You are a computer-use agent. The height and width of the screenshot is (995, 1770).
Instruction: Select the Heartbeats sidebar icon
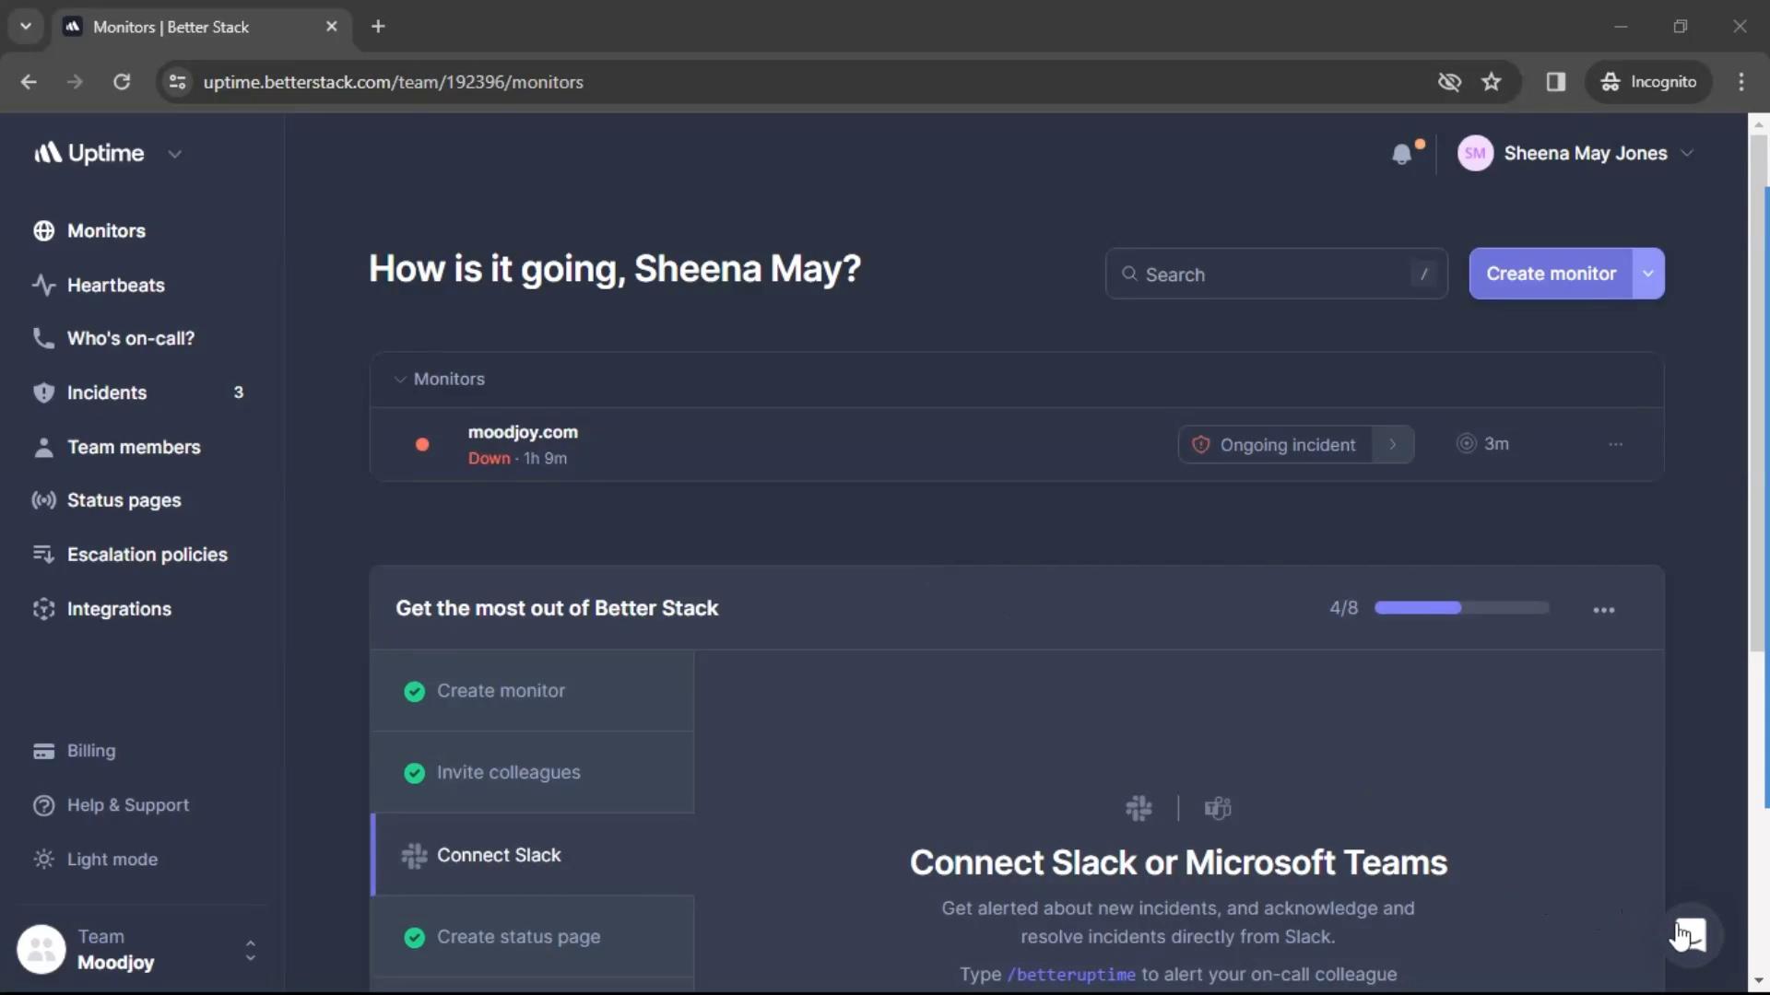[42, 286]
